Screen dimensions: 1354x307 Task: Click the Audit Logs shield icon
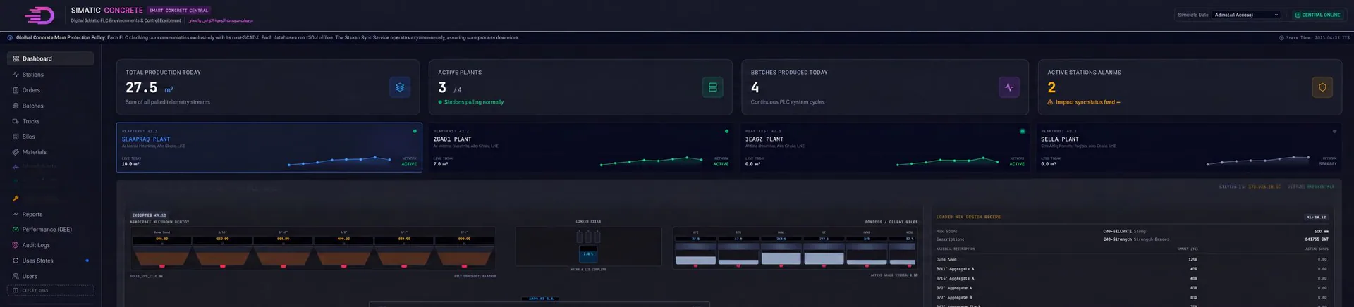pyautogui.click(x=16, y=245)
